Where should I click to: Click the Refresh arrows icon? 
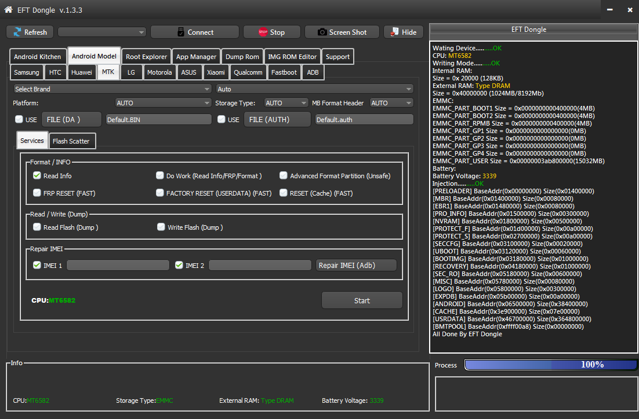pos(17,32)
